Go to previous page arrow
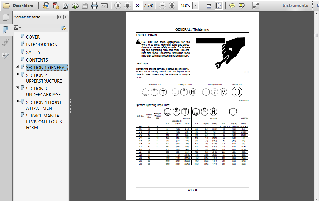 (x=118, y=6)
